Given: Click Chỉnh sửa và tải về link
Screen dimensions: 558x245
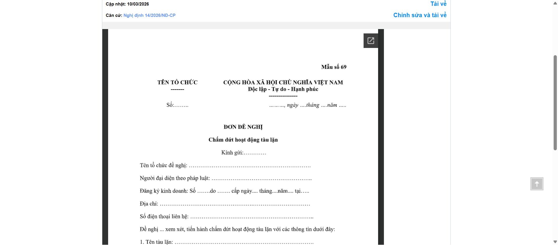Looking at the screenshot, I should (420, 15).
